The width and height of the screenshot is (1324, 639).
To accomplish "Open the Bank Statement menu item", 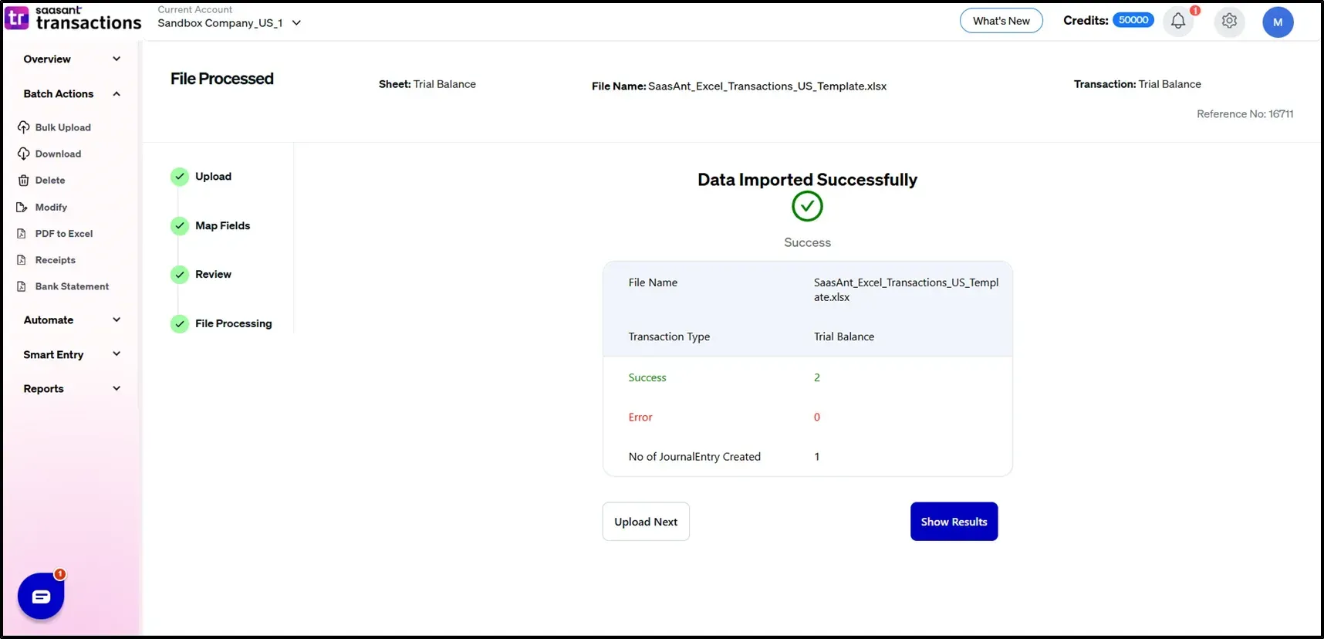I will pos(72,286).
